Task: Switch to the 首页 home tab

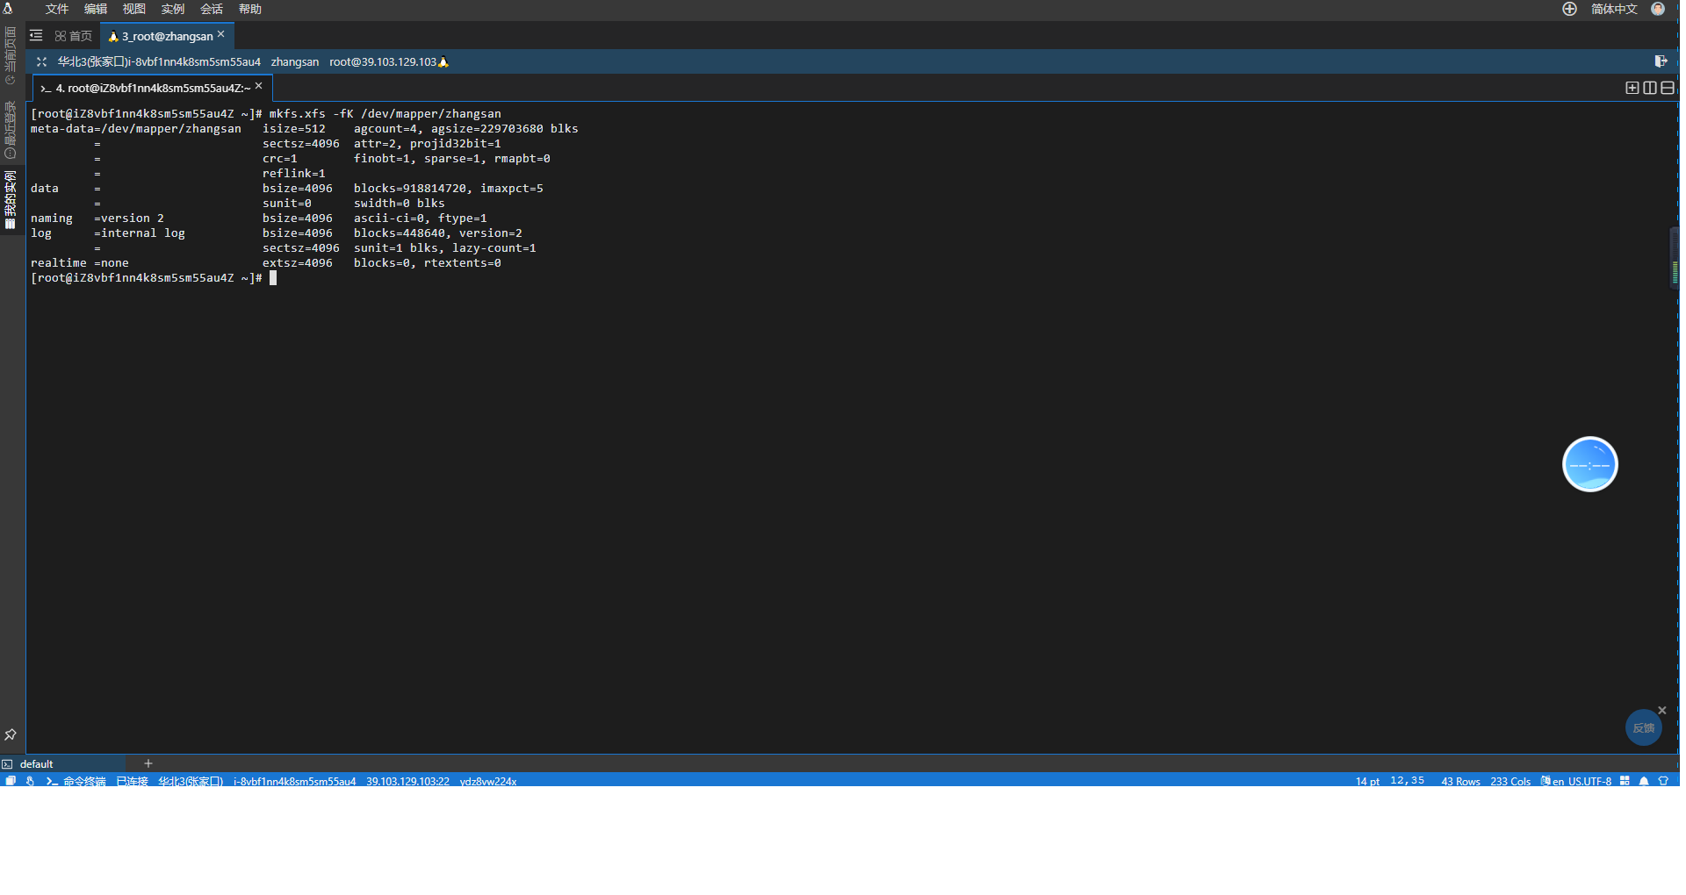Action: coord(74,36)
